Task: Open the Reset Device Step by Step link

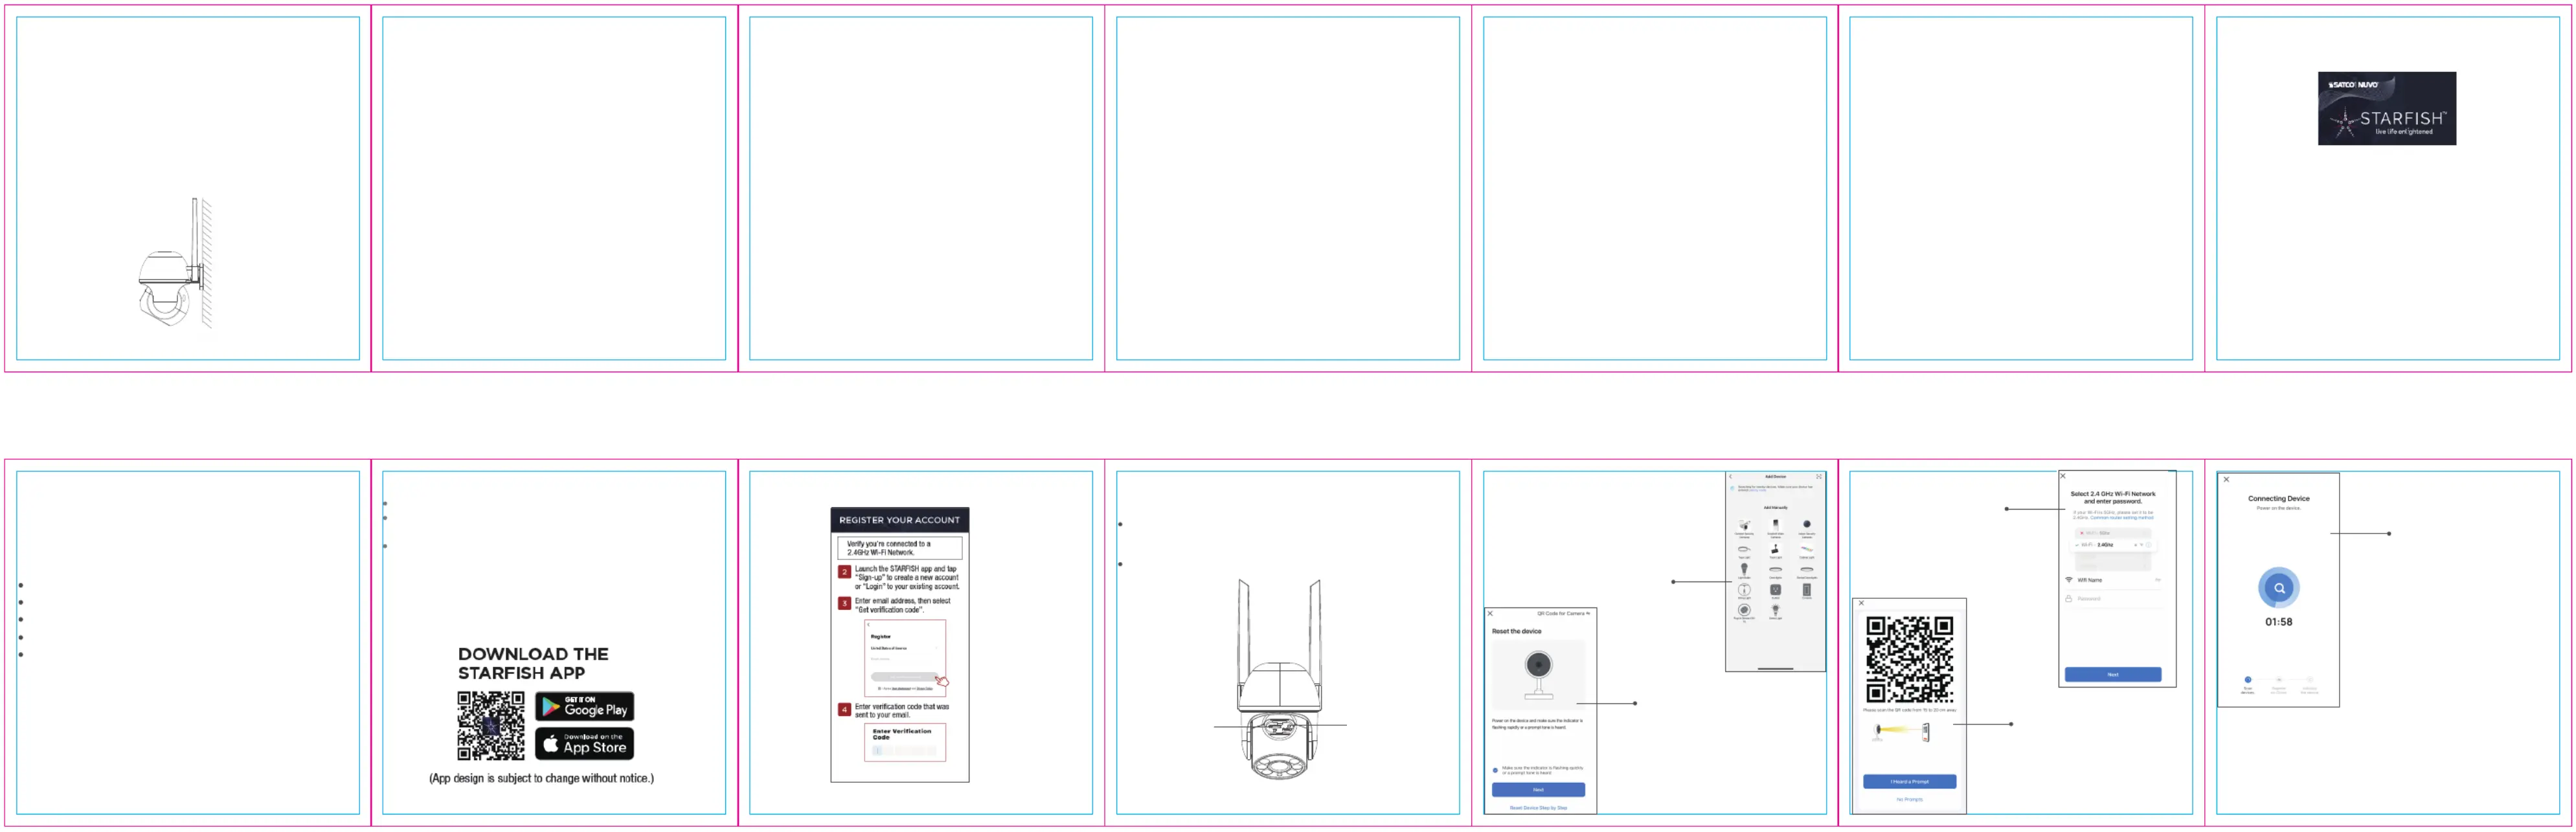Action: [1538, 808]
